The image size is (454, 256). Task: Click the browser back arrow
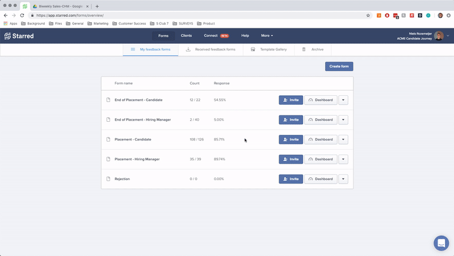point(6,15)
